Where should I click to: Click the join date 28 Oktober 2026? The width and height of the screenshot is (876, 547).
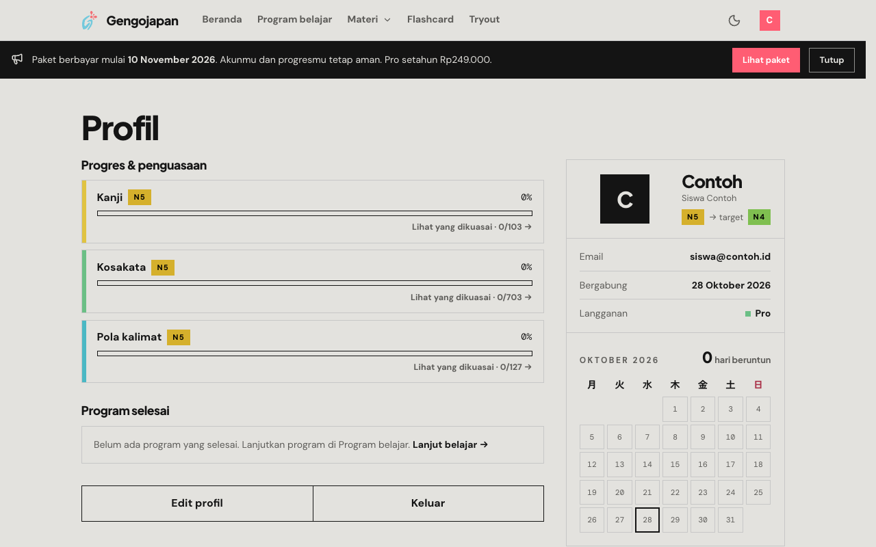[731, 285]
